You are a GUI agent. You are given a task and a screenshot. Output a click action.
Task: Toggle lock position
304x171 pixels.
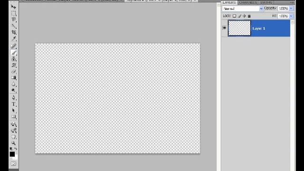244,16
